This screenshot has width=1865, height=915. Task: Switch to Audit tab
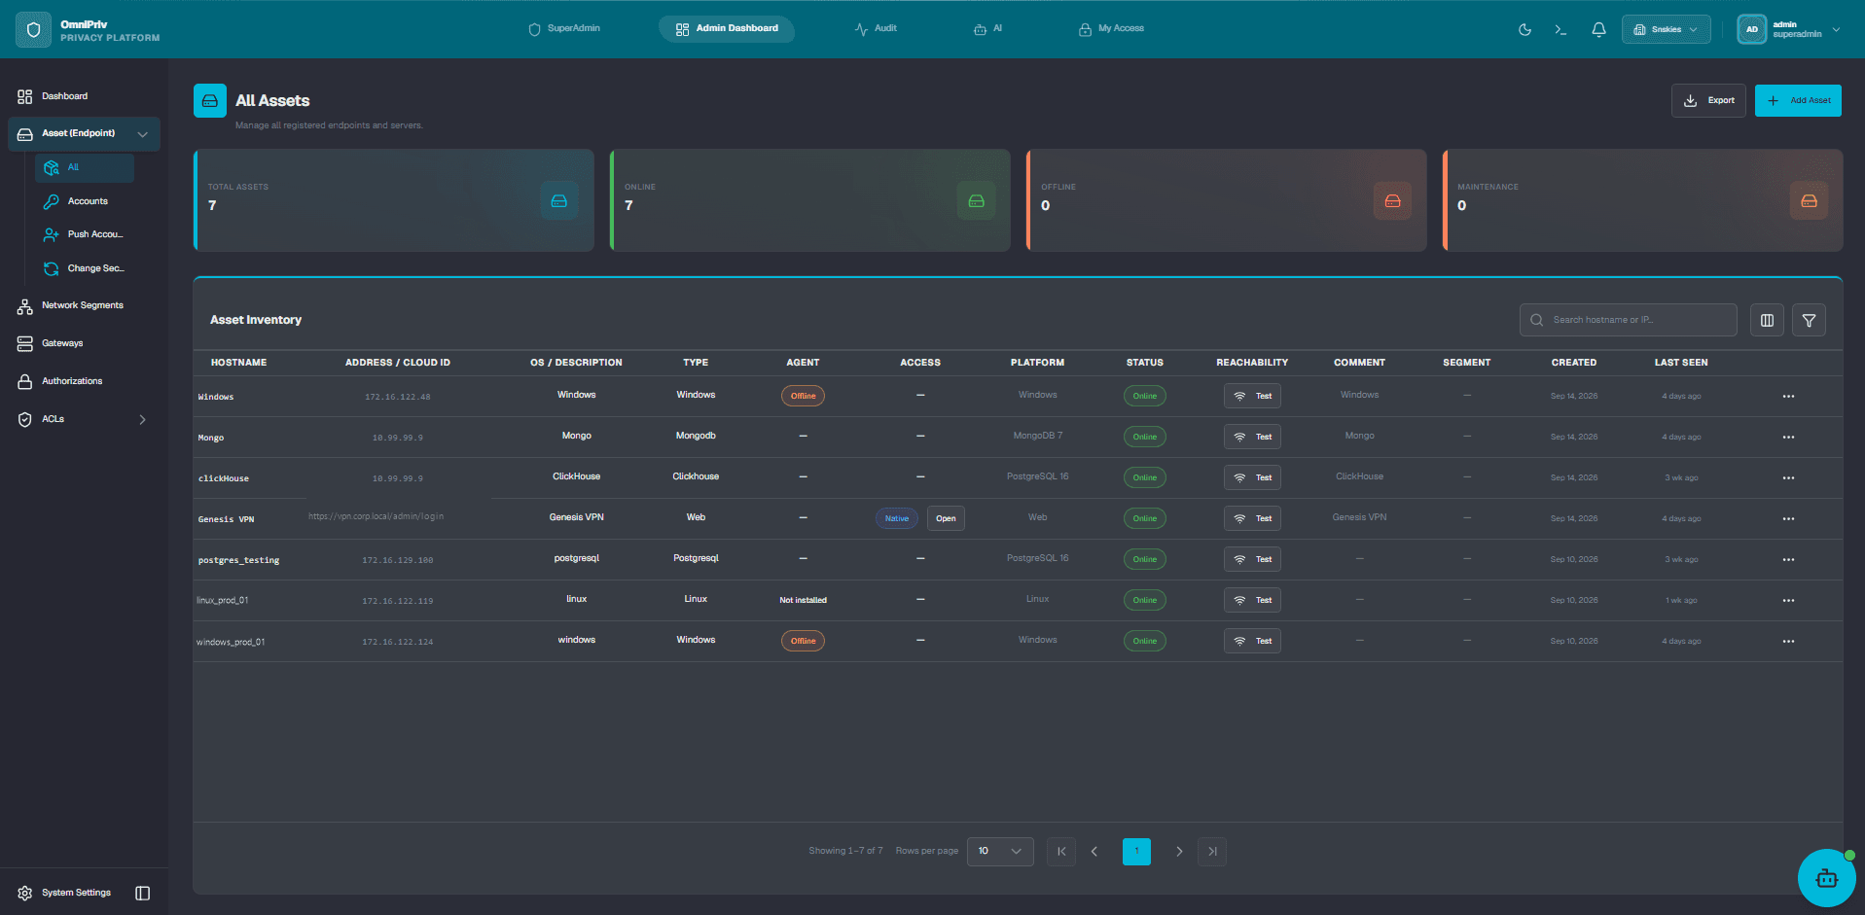pyautogui.click(x=876, y=29)
